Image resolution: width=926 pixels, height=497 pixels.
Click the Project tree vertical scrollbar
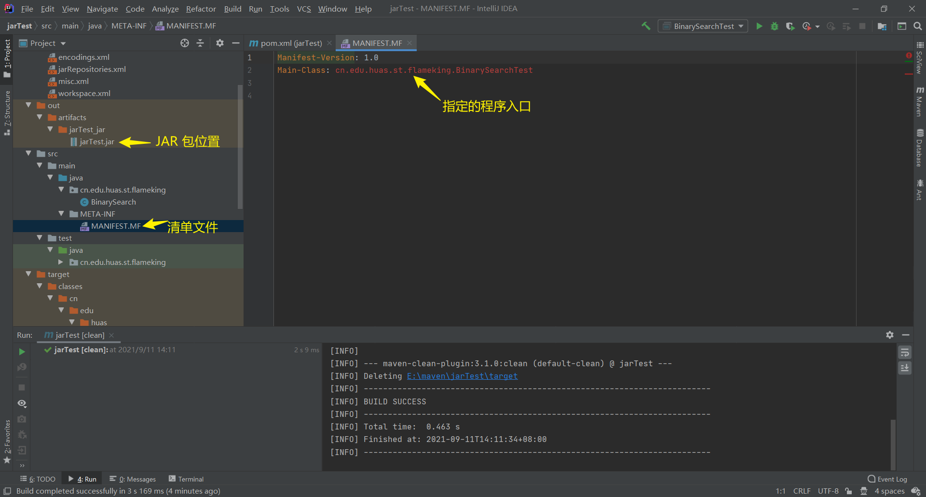point(240,147)
